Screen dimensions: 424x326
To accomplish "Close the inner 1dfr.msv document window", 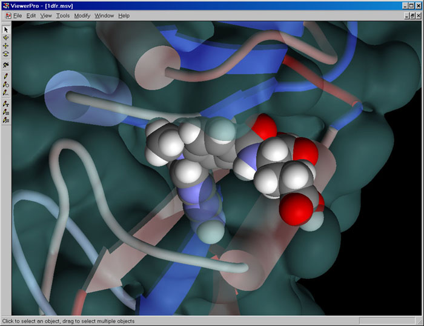I will [419, 16].
